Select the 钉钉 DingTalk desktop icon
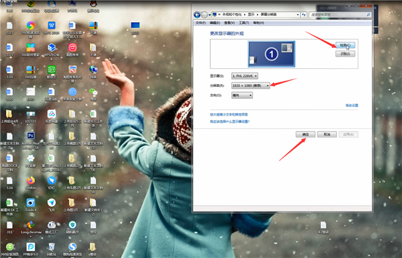The width and height of the screenshot is (402, 258). (x=52, y=183)
